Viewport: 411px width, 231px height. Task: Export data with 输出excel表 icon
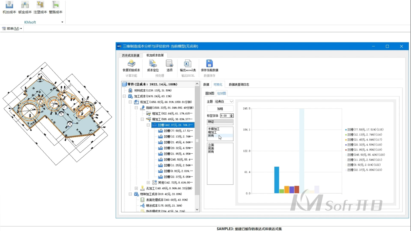[x=188, y=64]
